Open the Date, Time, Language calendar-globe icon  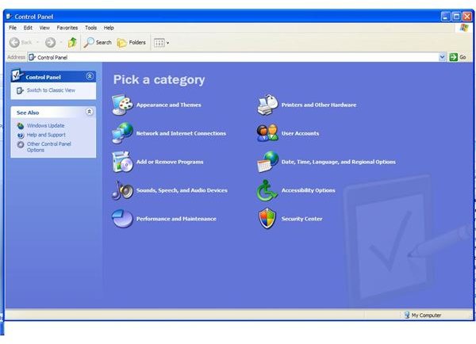[267, 162]
